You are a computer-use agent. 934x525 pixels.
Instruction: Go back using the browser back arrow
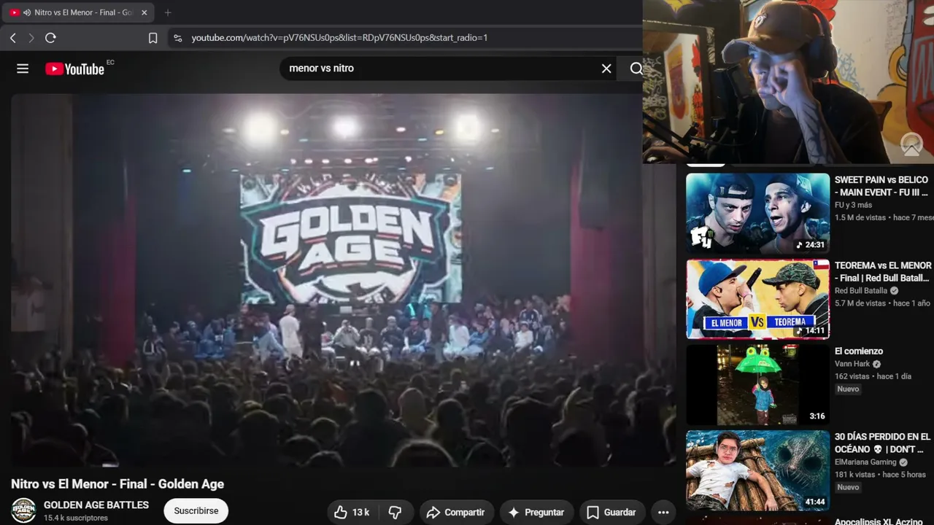(x=13, y=38)
